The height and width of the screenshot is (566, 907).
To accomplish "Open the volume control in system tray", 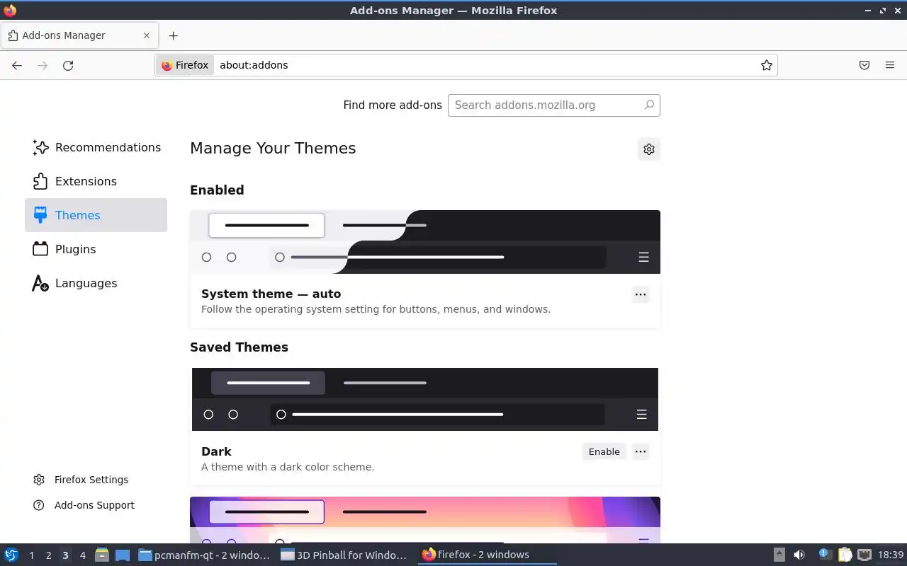I will 799,555.
